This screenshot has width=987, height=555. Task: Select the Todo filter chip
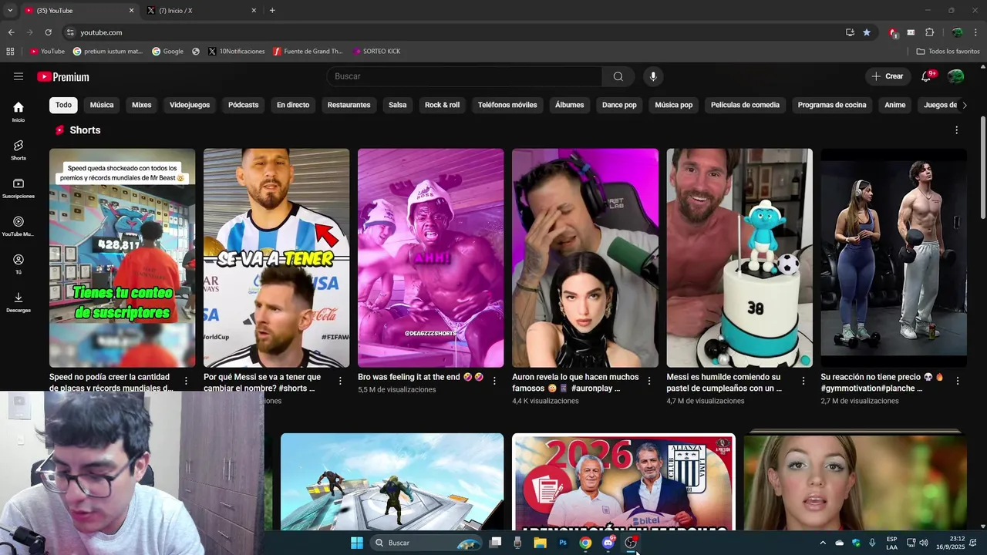[x=63, y=105]
